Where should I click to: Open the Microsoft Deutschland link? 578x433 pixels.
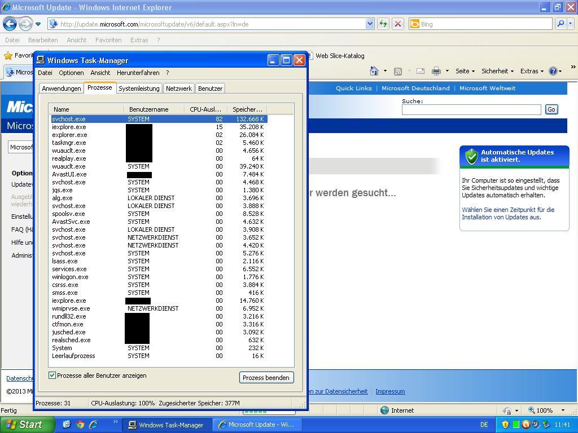pyautogui.click(x=415, y=89)
